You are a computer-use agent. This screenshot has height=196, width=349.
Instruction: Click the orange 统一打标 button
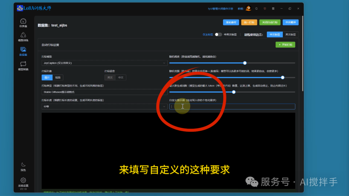249,23
